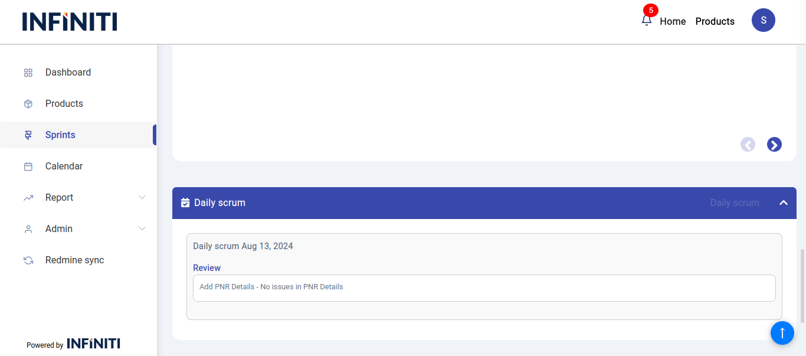Open Home in the top navigation
The image size is (806, 356).
pyautogui.click(x=673, y=21)
